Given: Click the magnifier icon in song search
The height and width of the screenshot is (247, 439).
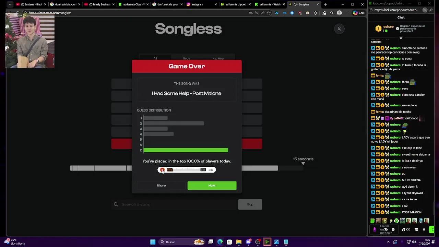Looking at the screenshot, I should [x=116, y=204].
